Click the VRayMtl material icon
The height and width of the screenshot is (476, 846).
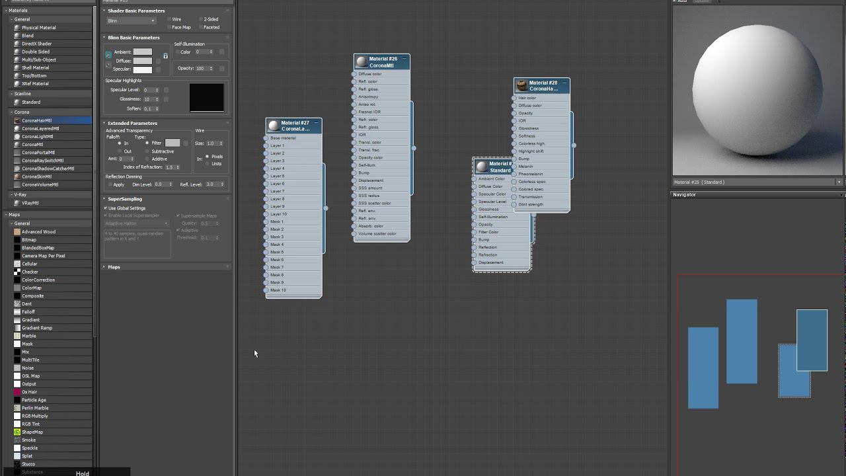[17, 203]
